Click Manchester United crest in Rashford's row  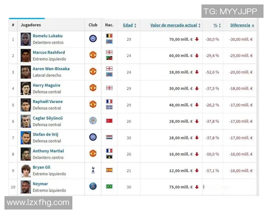click(92, 55)
